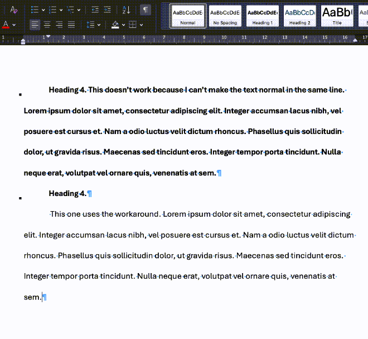368x339 pixels.
Task: Apply a numbered list
Action: pos(52,9)
